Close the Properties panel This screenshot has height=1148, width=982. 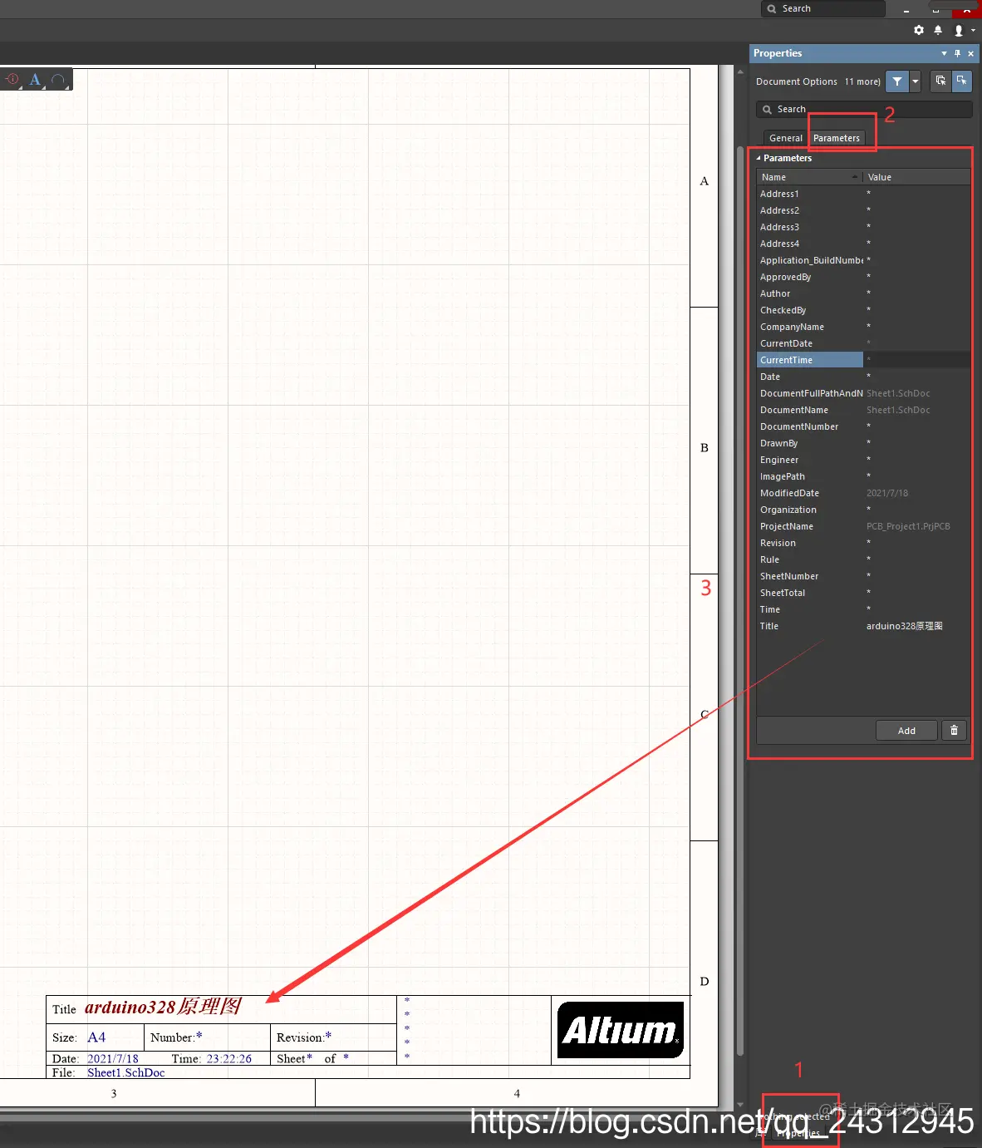970,53
